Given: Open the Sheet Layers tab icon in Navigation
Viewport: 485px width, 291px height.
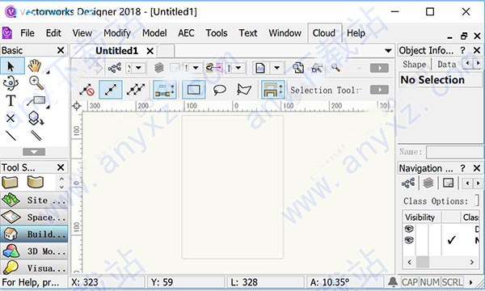Looking at the screenshot, I should (448, 183).
